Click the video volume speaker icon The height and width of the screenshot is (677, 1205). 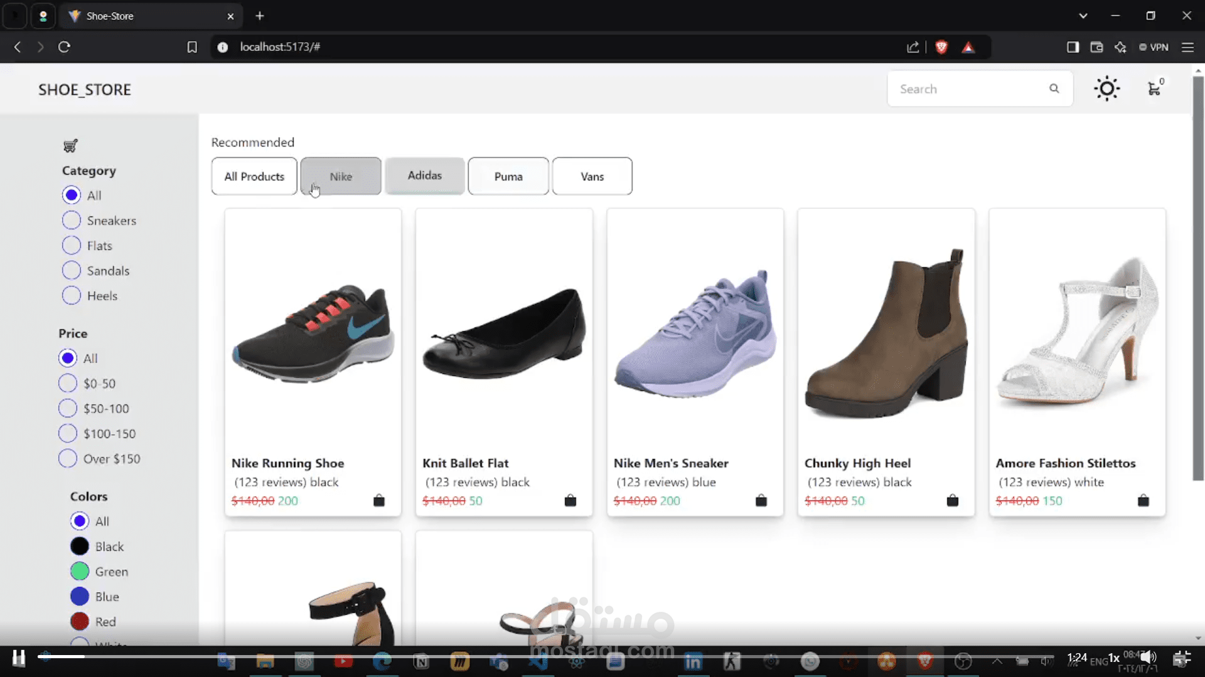[1149, 657]
